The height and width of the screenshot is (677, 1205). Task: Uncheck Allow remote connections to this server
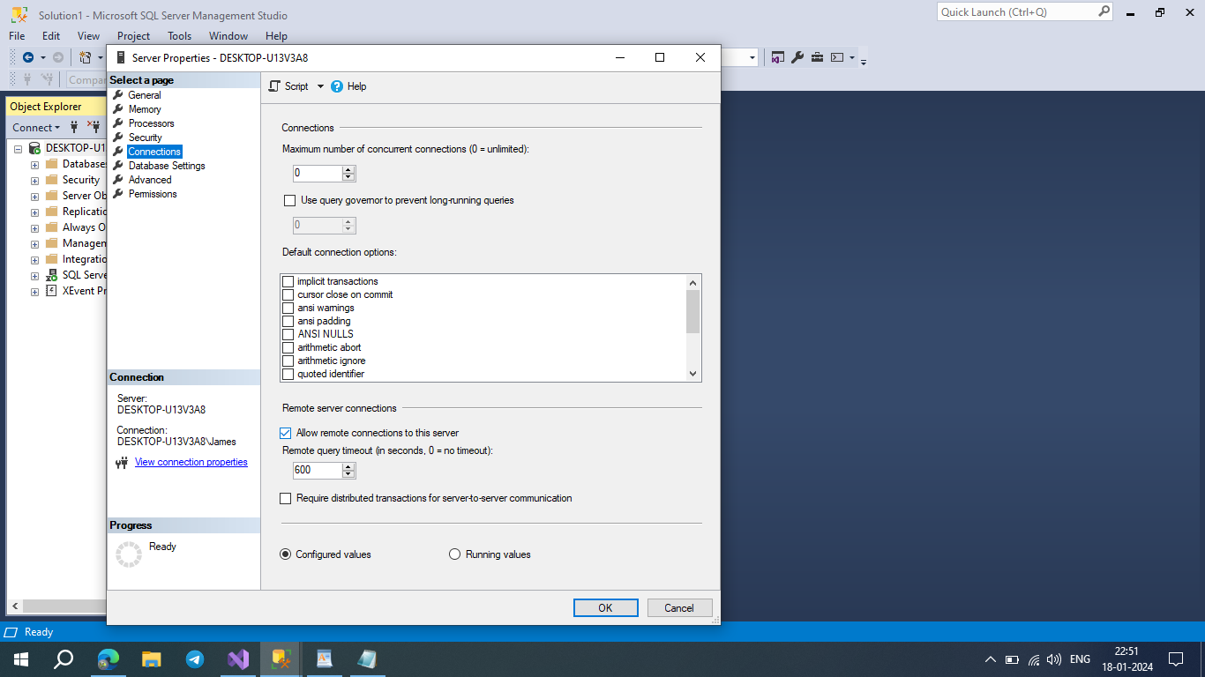click(x=285, y=433)
